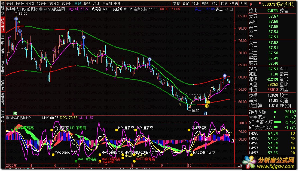Click the red R icon beside stock code

(260, 3)
